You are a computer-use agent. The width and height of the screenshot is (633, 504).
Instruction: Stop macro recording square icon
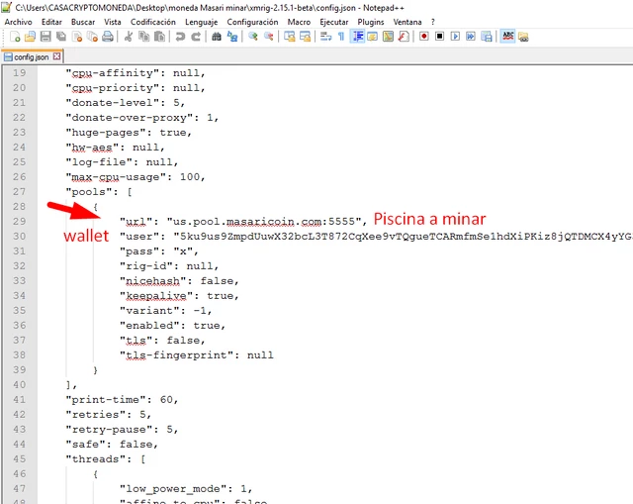[x=439, y=37]
